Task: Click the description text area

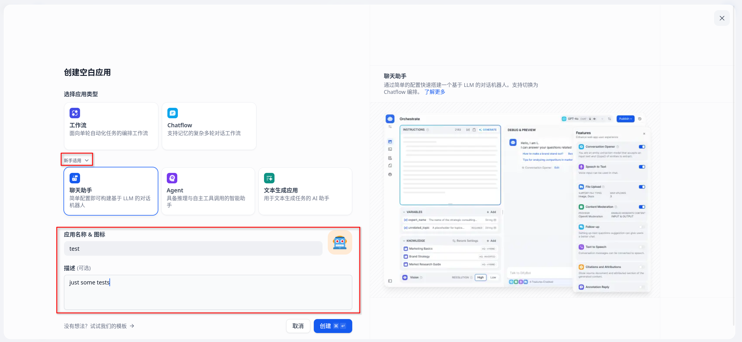Action: [x=208, y=292]
